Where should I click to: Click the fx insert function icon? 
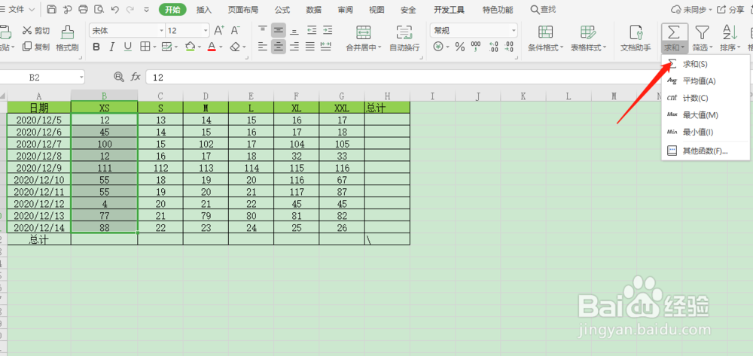pyautogui.click(x=136, y=77)
